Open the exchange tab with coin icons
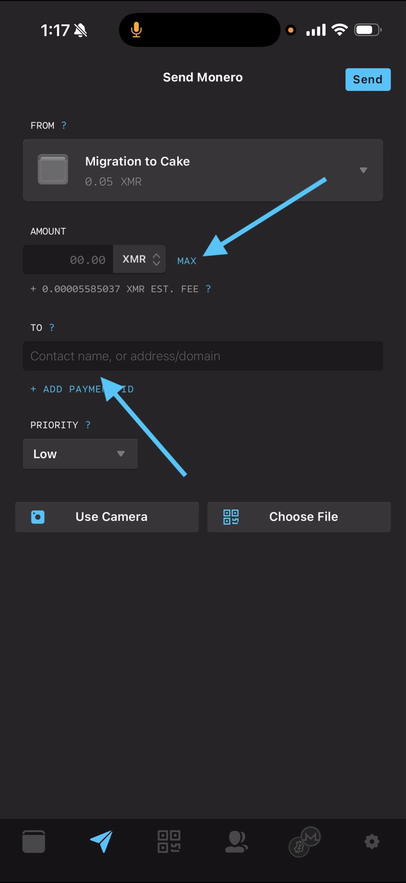The image size is (406, 883). tap(305, 841)
